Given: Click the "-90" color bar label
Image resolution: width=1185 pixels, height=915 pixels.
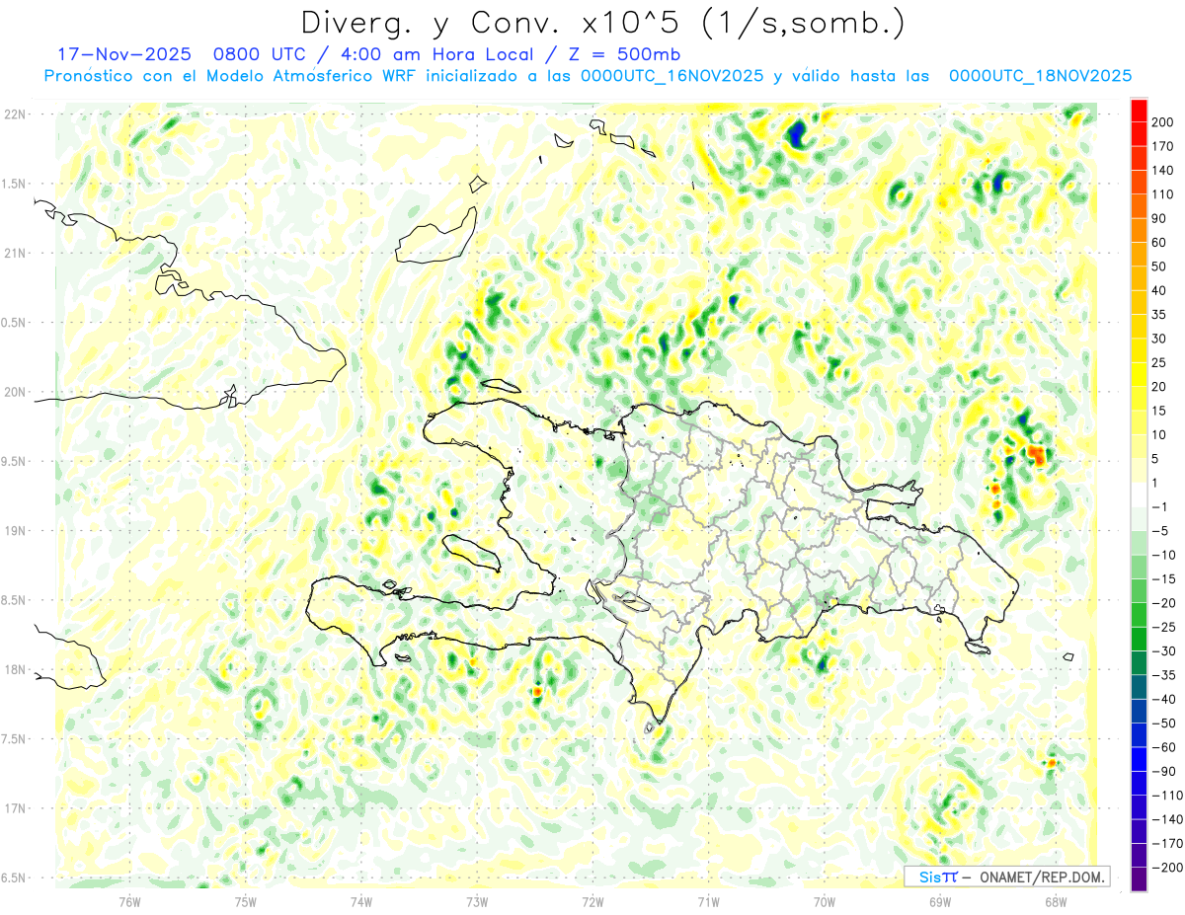Looking at the screenshot, I should coord(1164,771).
